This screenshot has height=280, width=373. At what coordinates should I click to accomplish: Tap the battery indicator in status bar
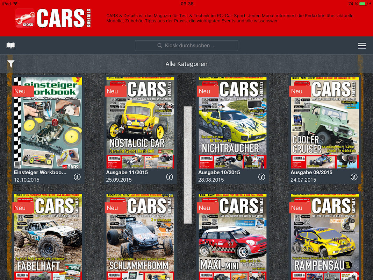coord(364,3)
